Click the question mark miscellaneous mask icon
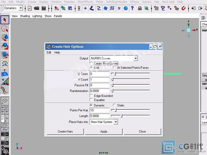 tap(132, 9)
